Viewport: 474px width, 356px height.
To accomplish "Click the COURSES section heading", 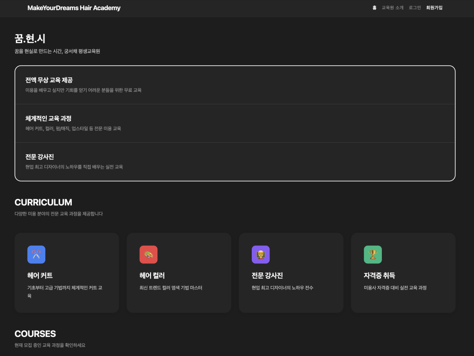I will click(x=35, y=334).
